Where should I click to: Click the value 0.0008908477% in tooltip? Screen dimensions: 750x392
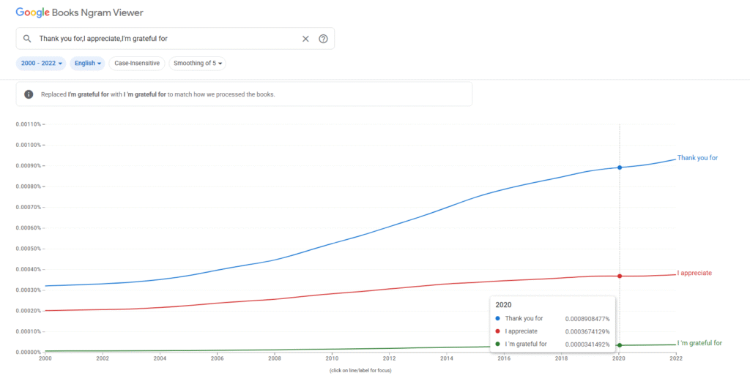(587, 319)
